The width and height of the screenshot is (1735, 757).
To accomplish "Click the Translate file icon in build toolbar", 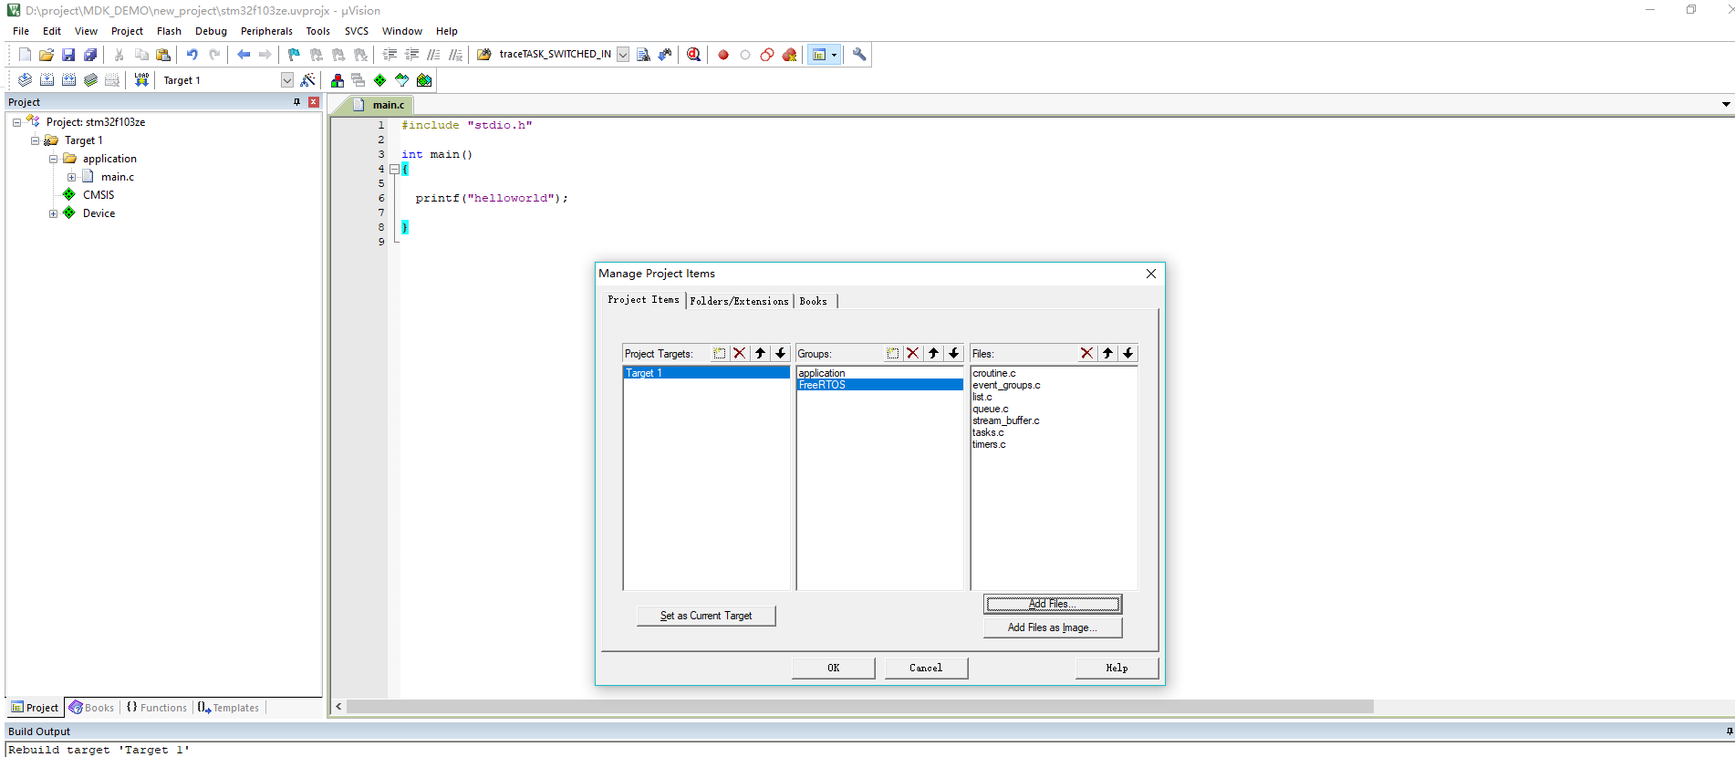I will coord(25,80).
